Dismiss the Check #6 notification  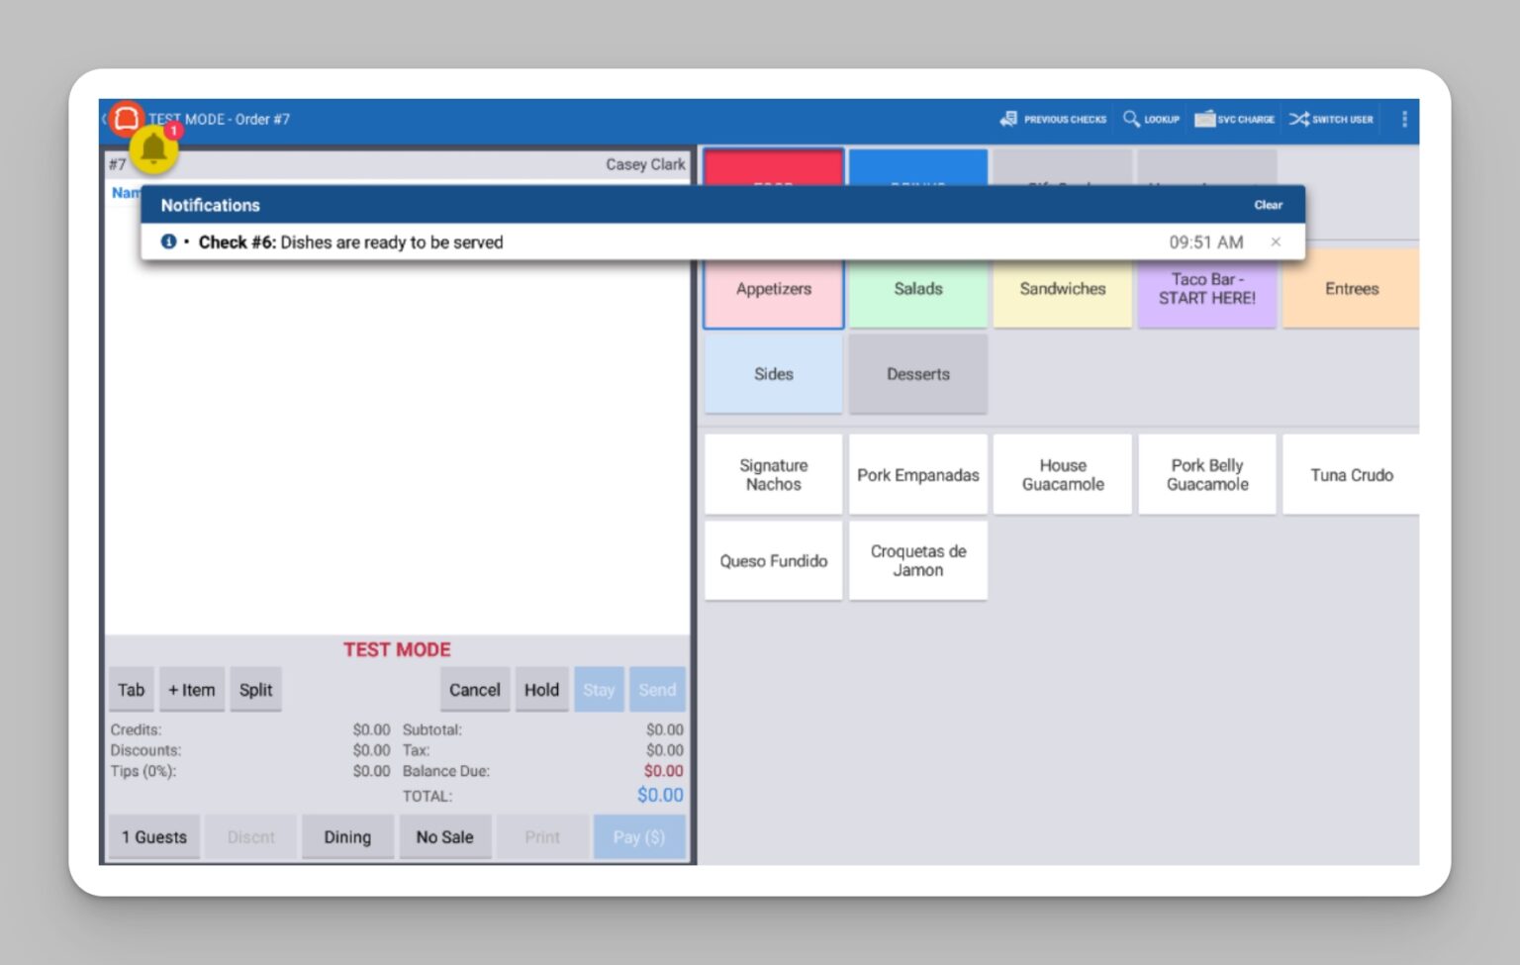point(1276,241)
